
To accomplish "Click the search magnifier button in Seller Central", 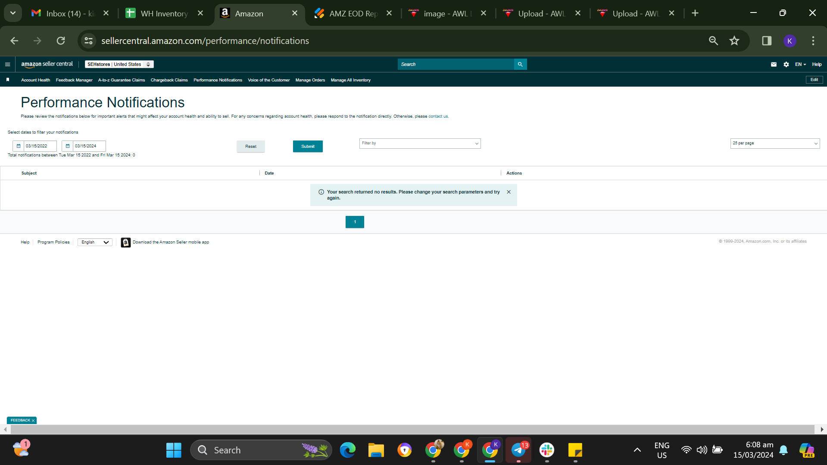I will point(520,64).
